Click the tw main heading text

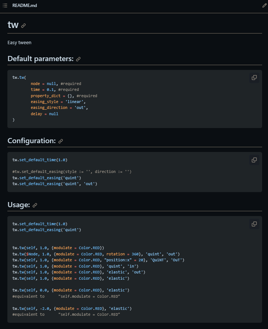13,25
